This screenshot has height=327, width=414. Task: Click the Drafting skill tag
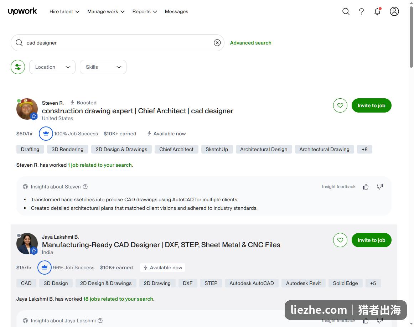pos(30,149)
